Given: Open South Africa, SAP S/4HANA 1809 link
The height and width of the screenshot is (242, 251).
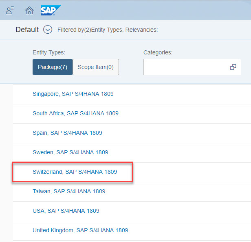Looking at the screenshot, I should 75,113.
